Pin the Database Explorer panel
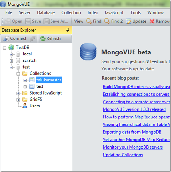The width and height of the screenshot is (171, 172). (68, 30)
